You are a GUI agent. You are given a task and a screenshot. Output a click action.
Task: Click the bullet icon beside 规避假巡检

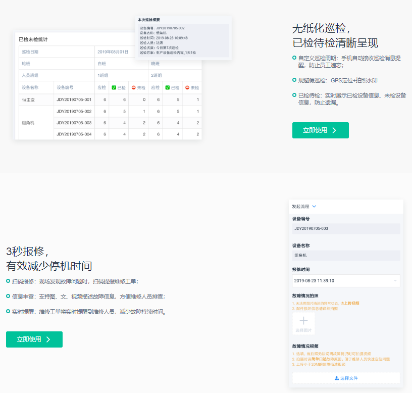294,80
